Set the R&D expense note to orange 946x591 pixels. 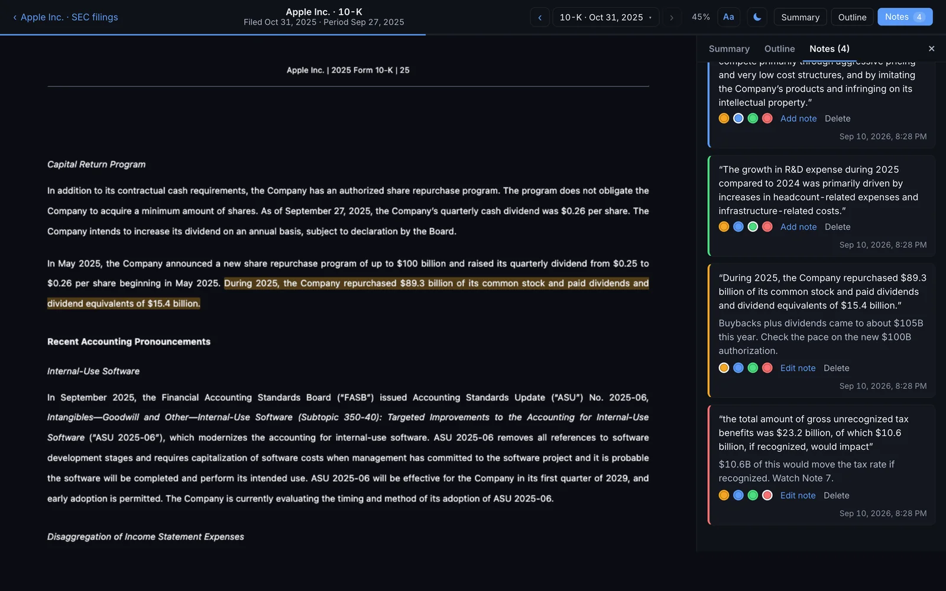click(x=724, y=226)
